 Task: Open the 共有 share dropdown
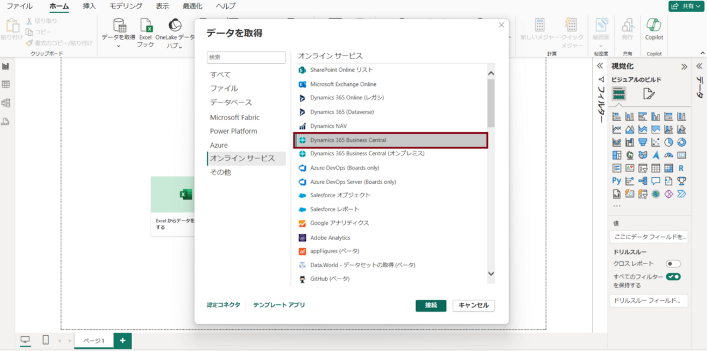tap(686, 7)
